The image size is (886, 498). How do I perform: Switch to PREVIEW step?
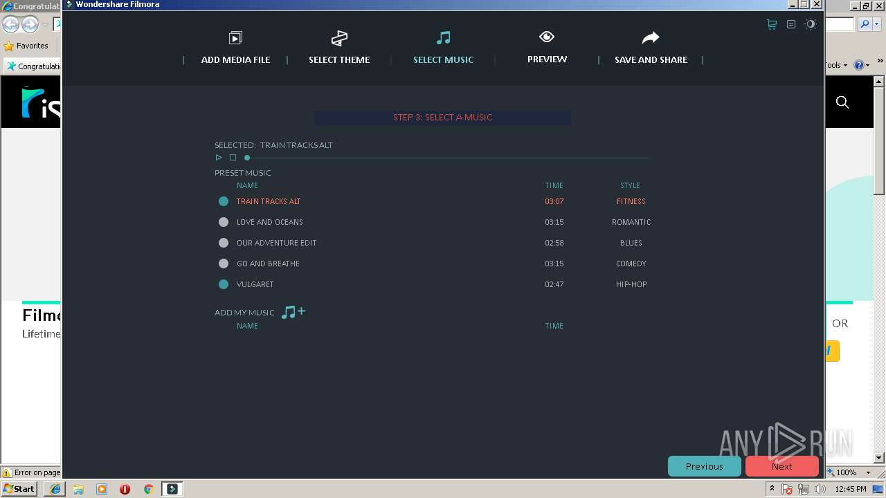point(547,59)
